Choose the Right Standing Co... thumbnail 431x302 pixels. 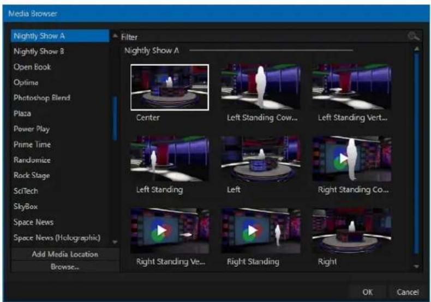click(x=352, y=159)
